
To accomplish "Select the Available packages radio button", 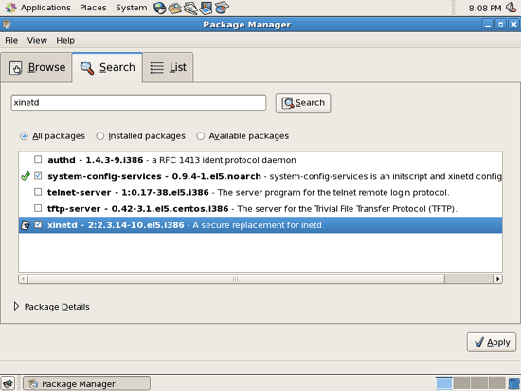I will [201, 136].
